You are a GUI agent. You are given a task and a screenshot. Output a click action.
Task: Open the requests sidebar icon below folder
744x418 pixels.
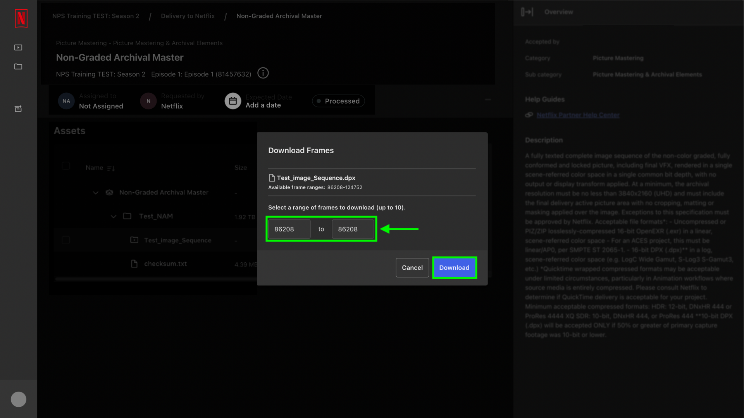point(18,109)
